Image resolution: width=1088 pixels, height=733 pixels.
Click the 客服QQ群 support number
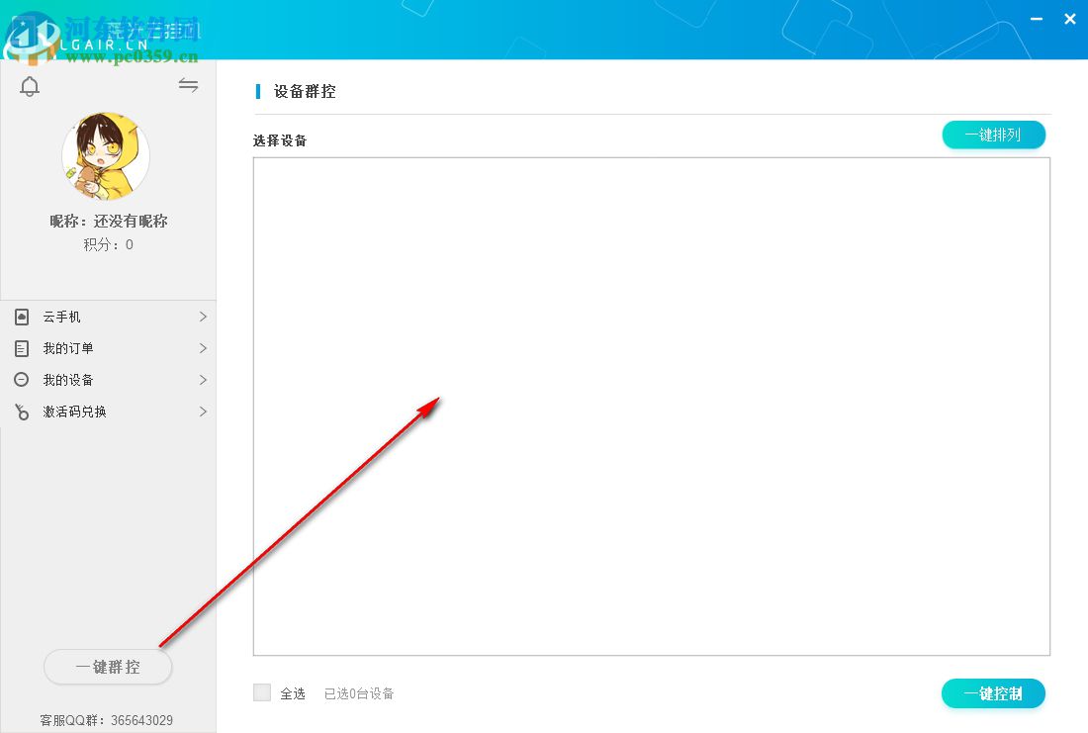tap(107, 720)
